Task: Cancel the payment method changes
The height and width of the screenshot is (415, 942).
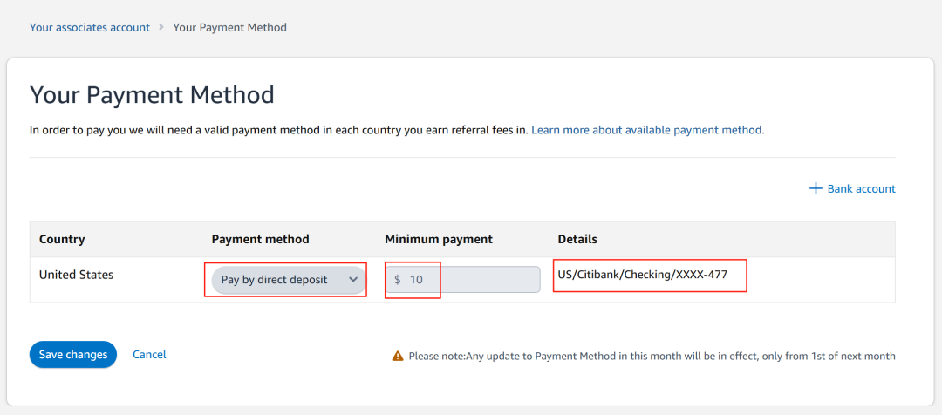Action: 150,354
